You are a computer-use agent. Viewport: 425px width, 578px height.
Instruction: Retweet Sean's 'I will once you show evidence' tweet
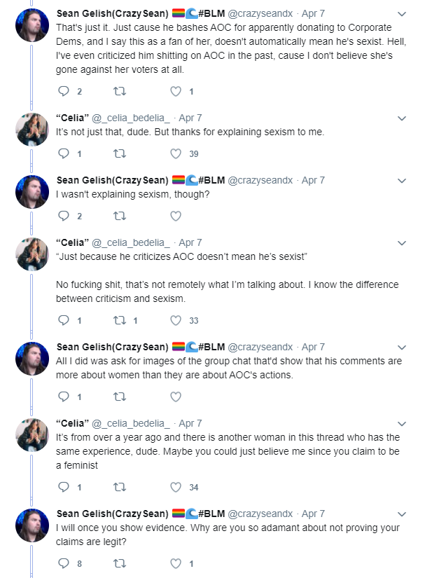tap(119, 563)
